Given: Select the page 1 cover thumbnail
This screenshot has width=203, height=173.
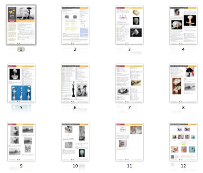Looking at the screenshot, I should click(21, 25).
